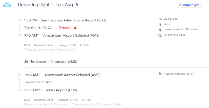Click the Change flight button
Image resolution: width=209 pixels, height=108 pixels.
point(189,5)
